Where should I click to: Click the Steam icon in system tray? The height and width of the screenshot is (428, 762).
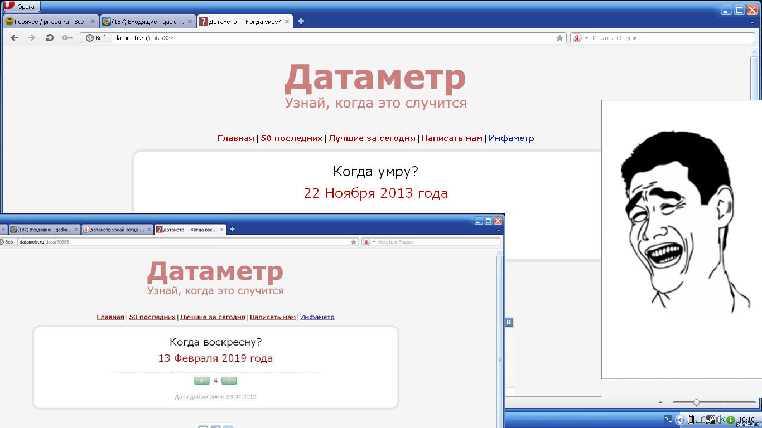point(711,420)
